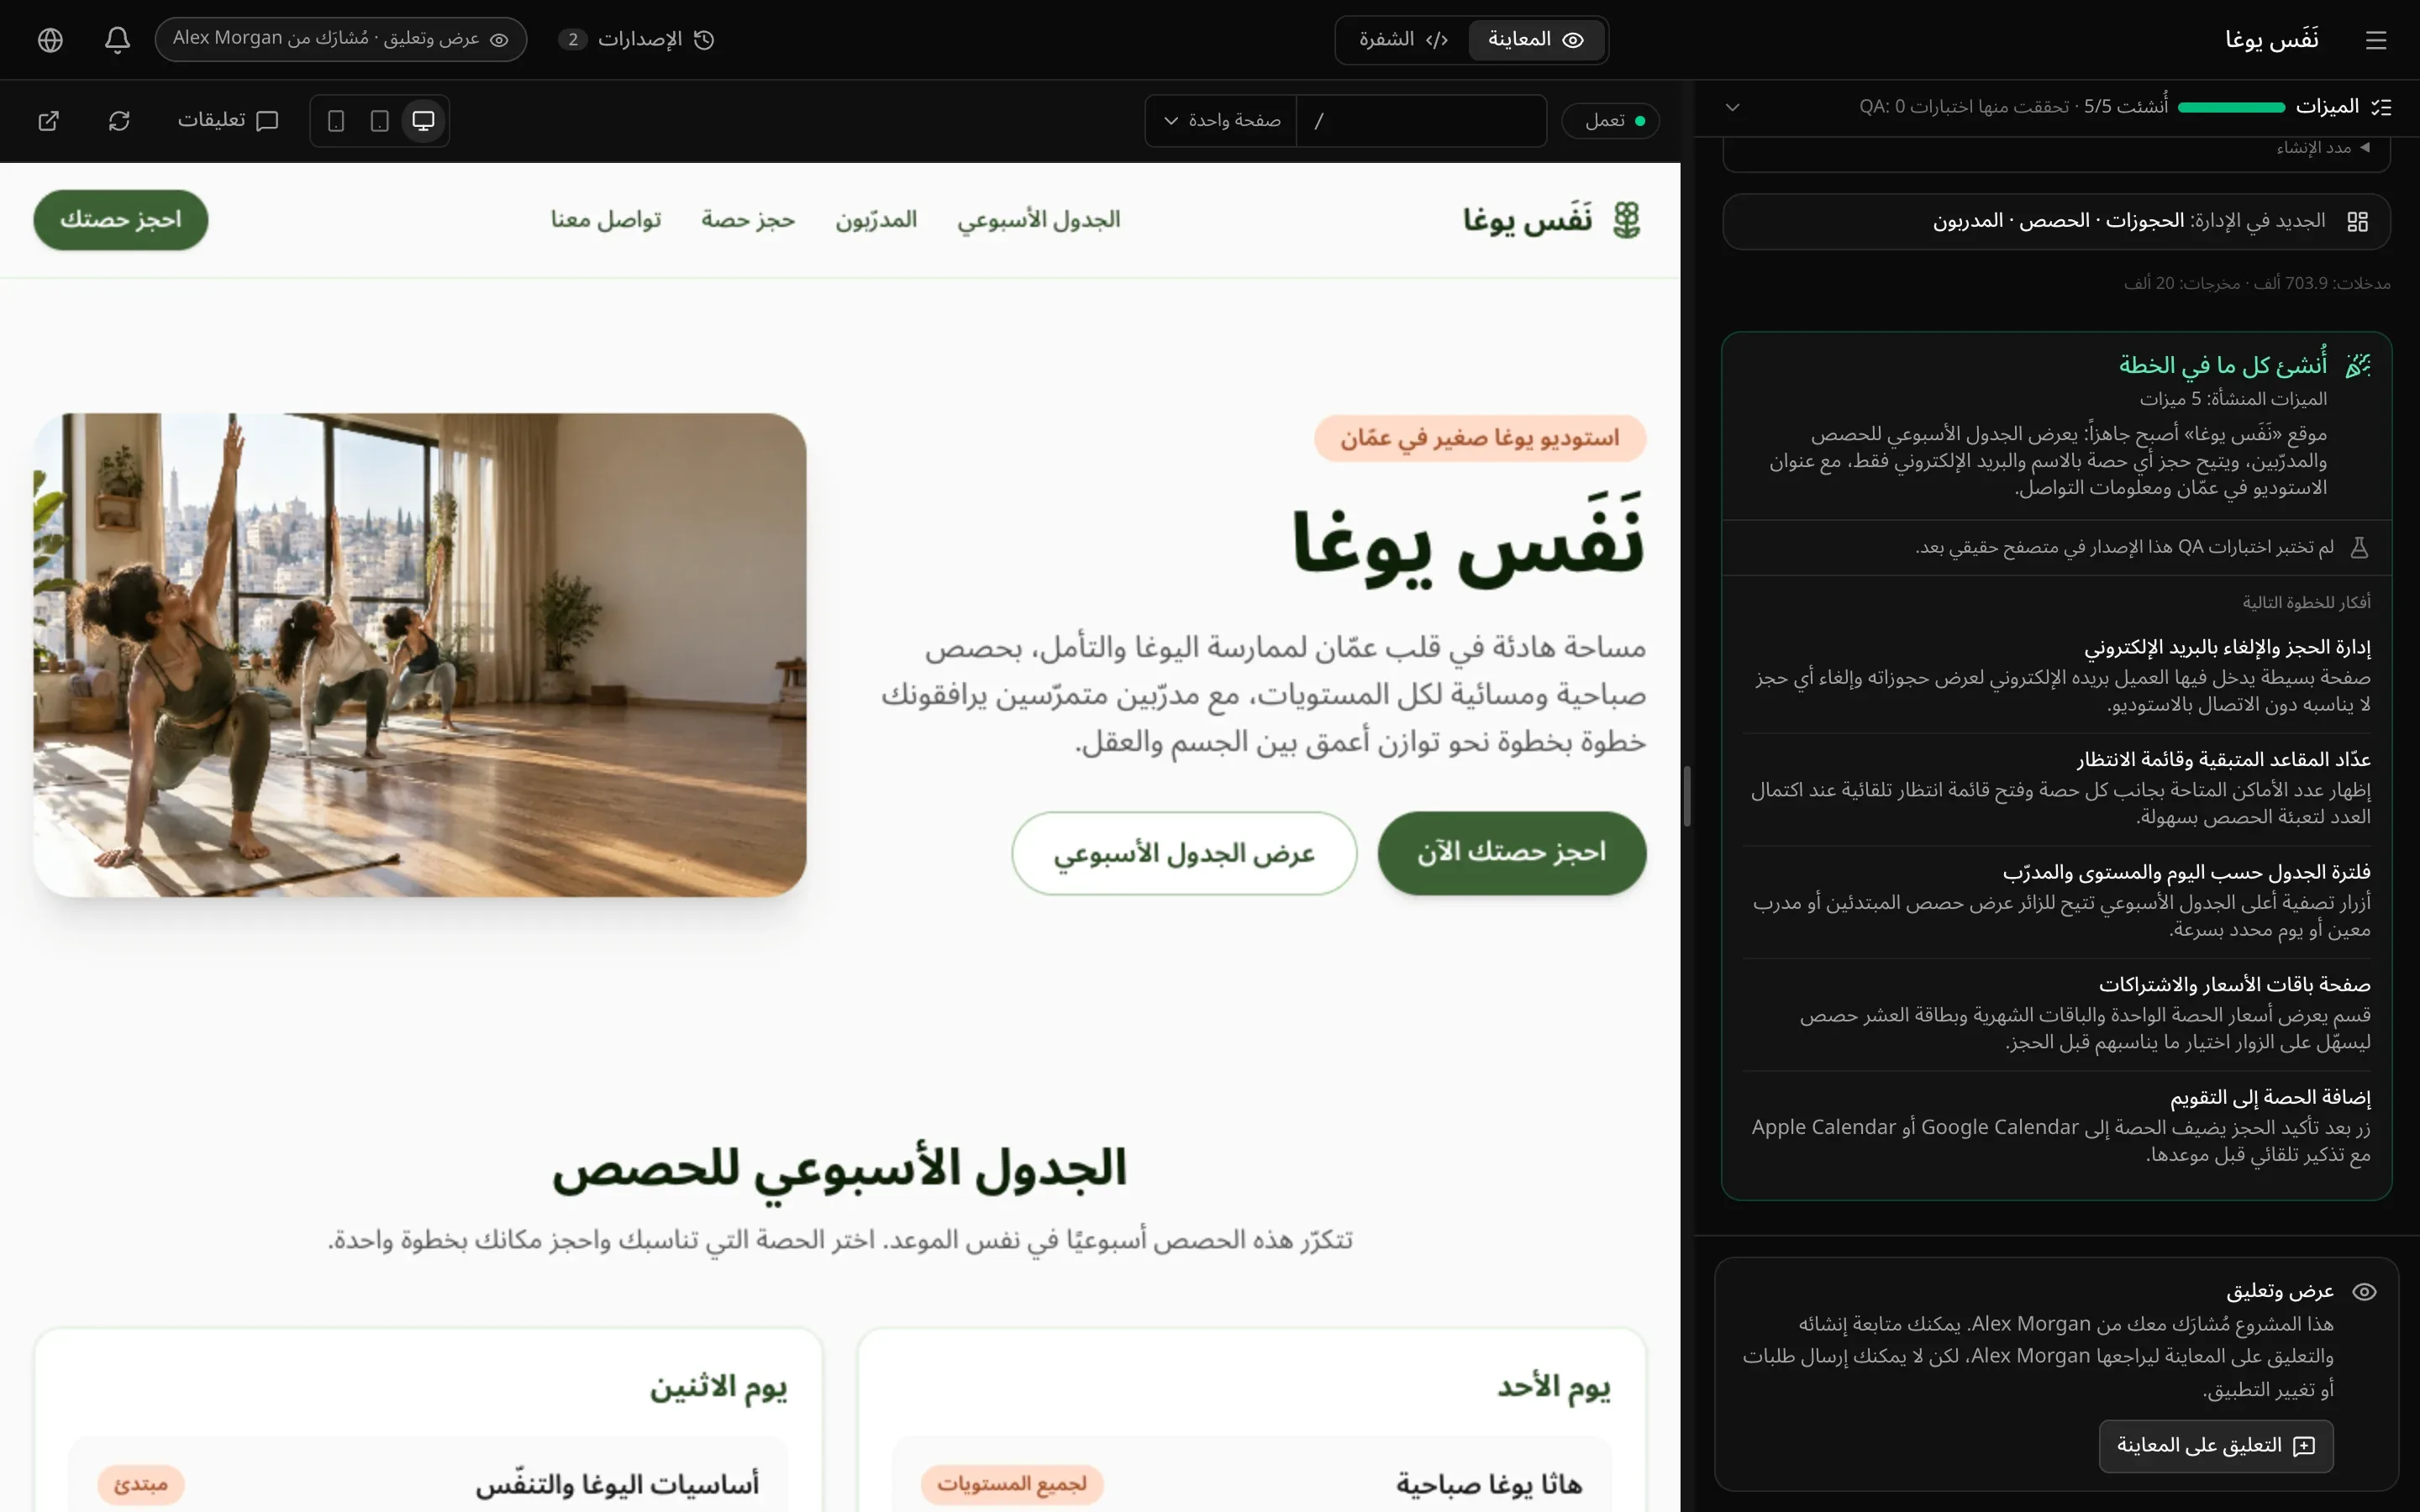The width and height of the screenshot is (2420, 1512).
Task: Refresh the preview
Action: pos(119,121)
